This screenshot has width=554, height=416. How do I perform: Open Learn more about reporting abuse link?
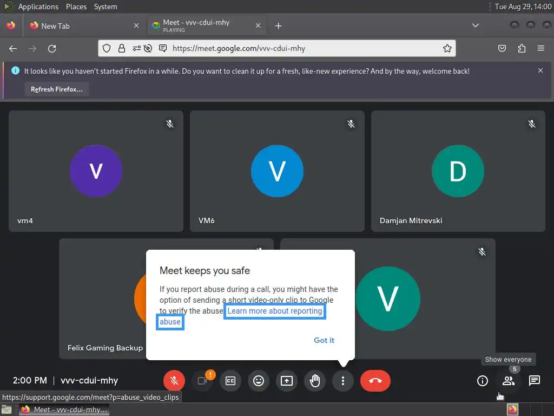click(274, 311)
